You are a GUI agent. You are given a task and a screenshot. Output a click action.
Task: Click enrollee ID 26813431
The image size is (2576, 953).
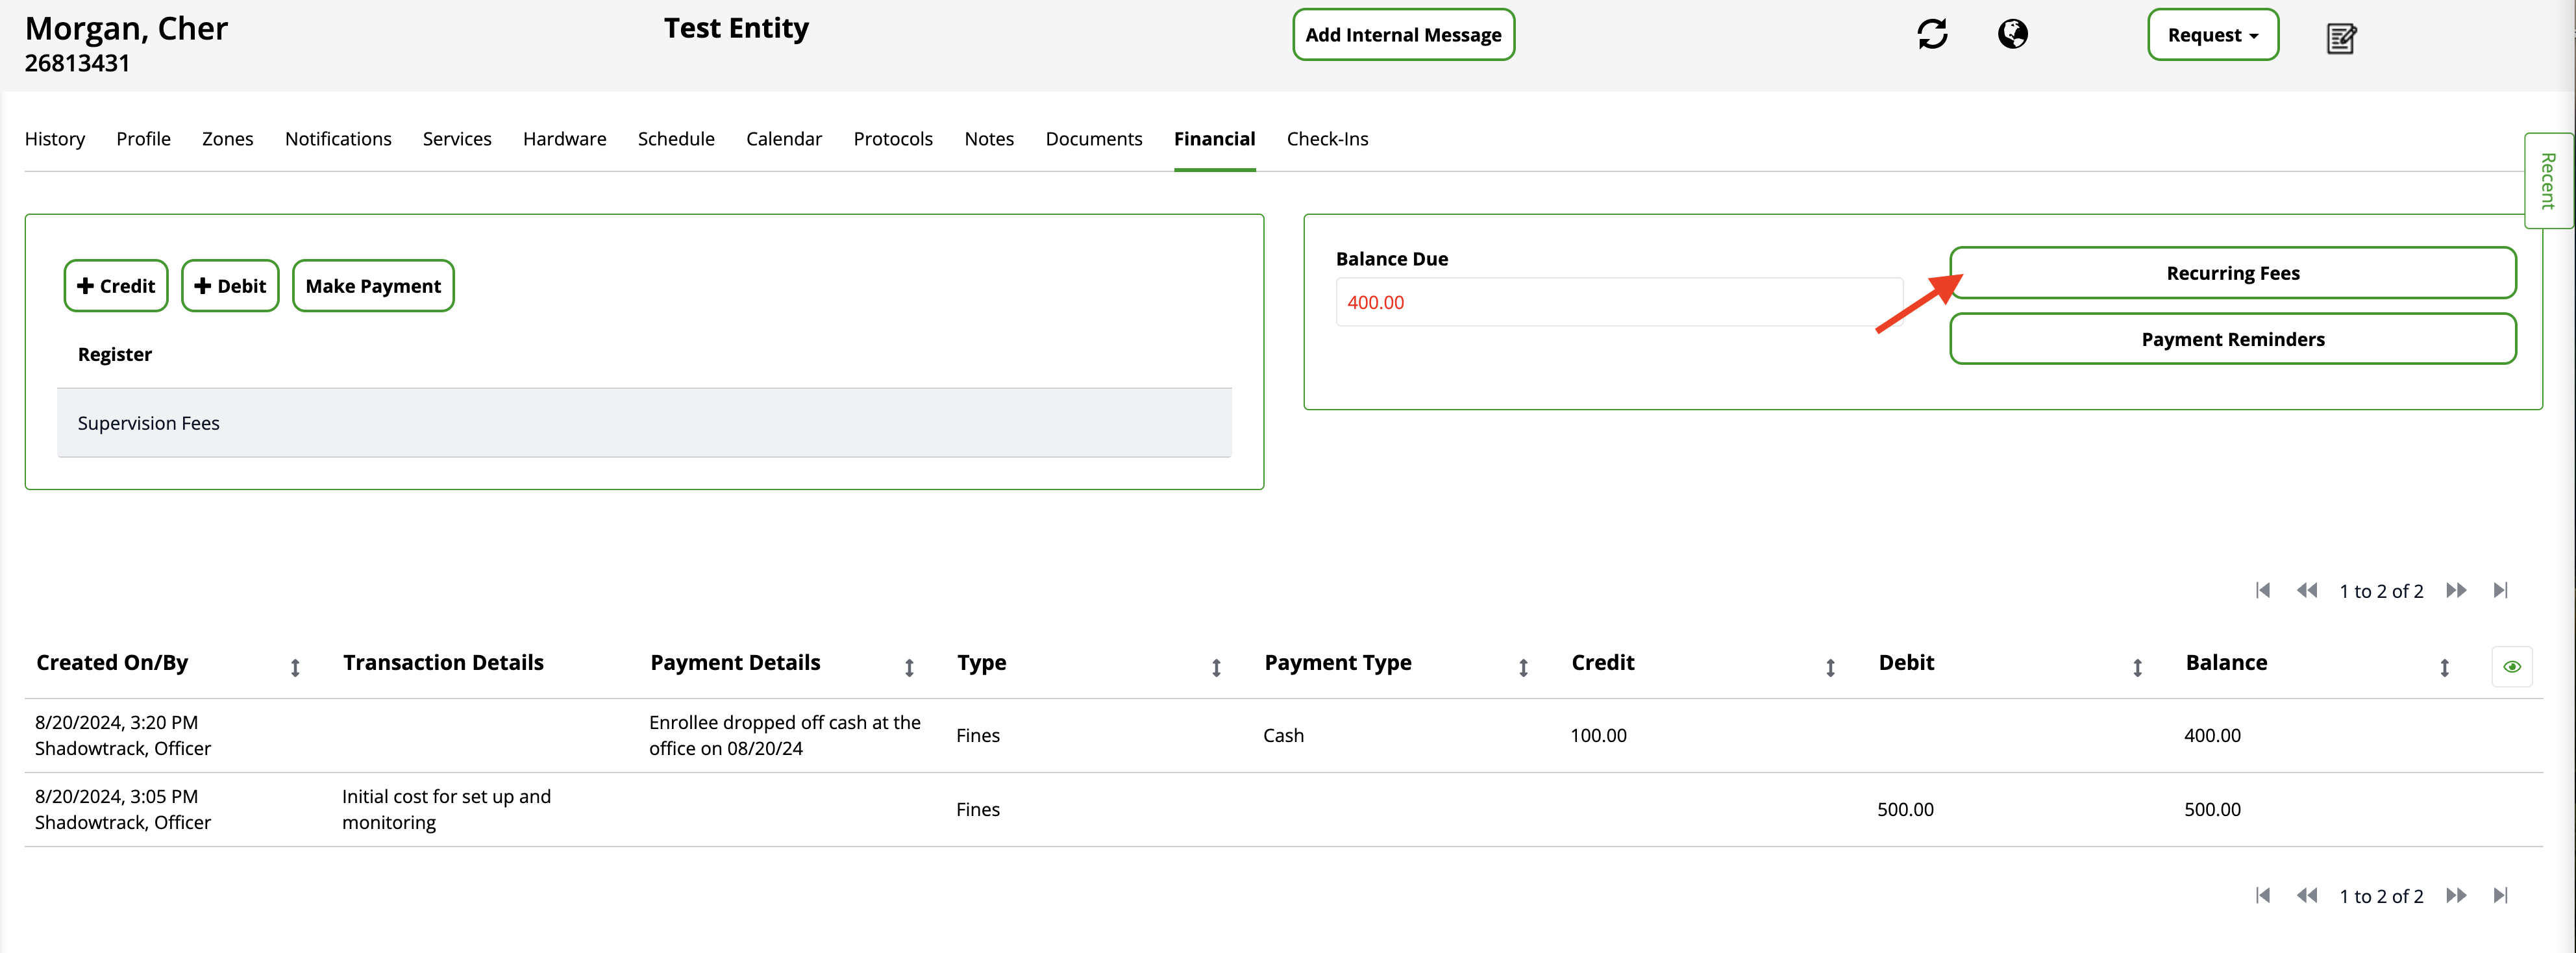[x=77, y=63]
